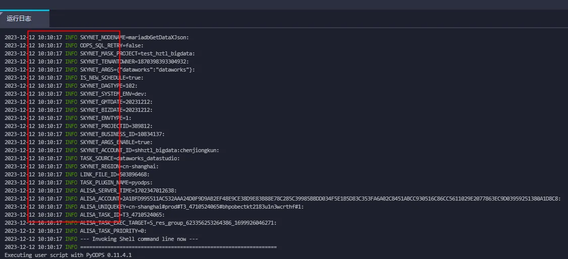Image resolution: width=568 pixels, height=259 pixels.
Task: Click the SKYNET_REGION=cn-shanghai log line
Action: (x=119, y=166)
